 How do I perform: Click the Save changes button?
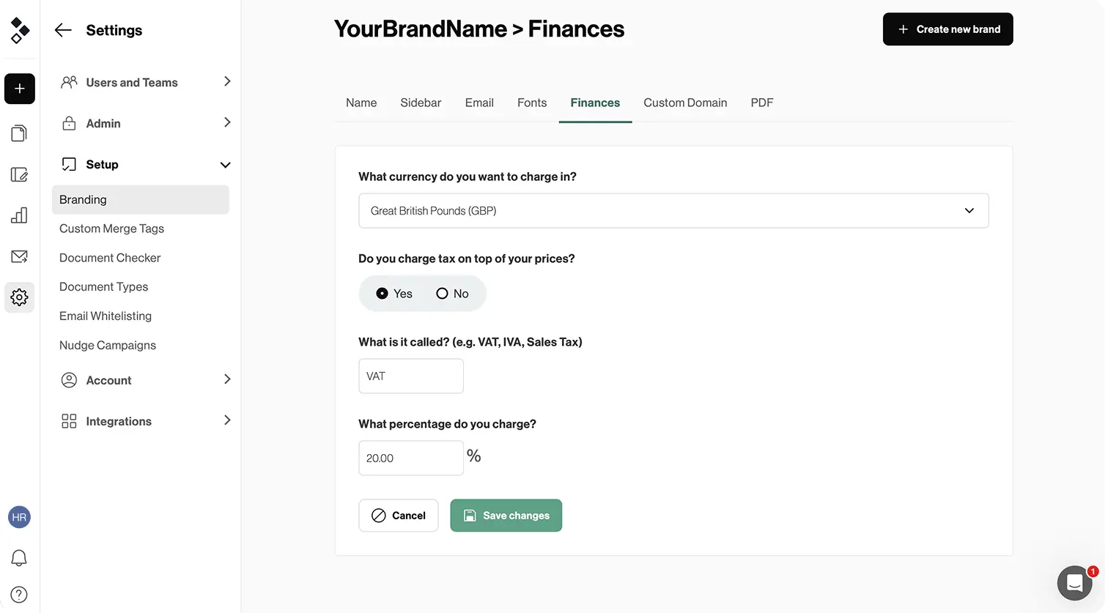point(506,516)
